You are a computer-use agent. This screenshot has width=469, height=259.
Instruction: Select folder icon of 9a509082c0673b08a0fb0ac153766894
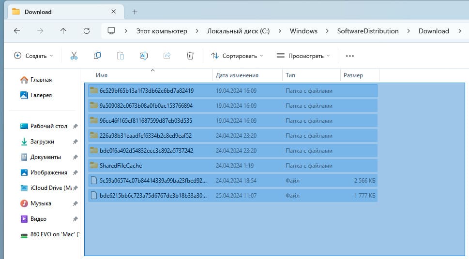coord(94,105)
